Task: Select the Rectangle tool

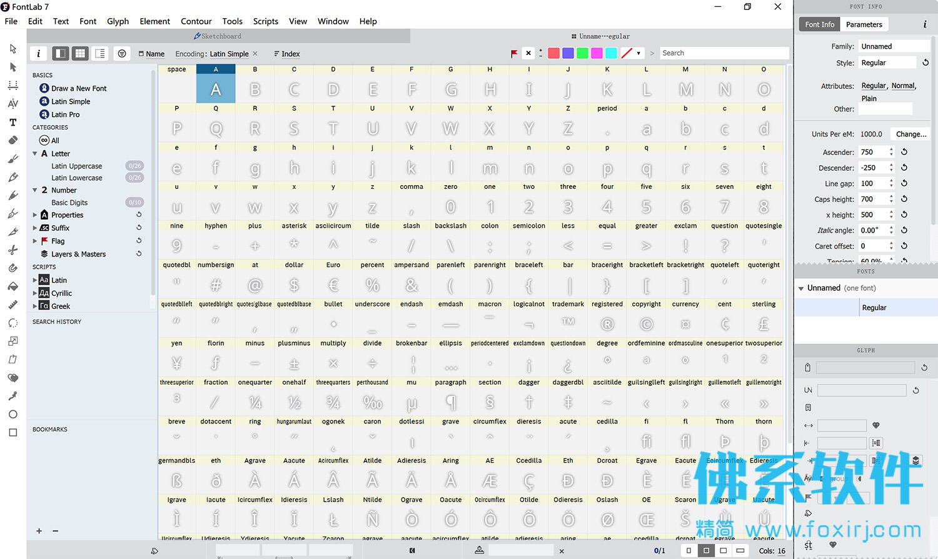Action: pos(13,432)
